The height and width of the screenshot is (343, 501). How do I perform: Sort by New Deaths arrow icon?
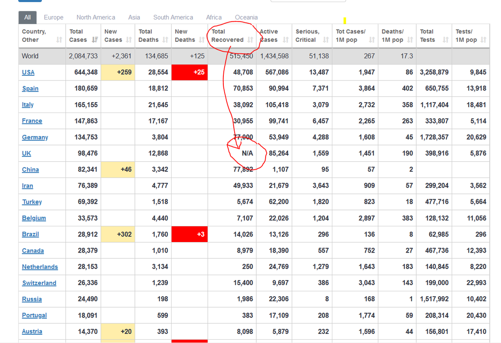click(202, 40)
